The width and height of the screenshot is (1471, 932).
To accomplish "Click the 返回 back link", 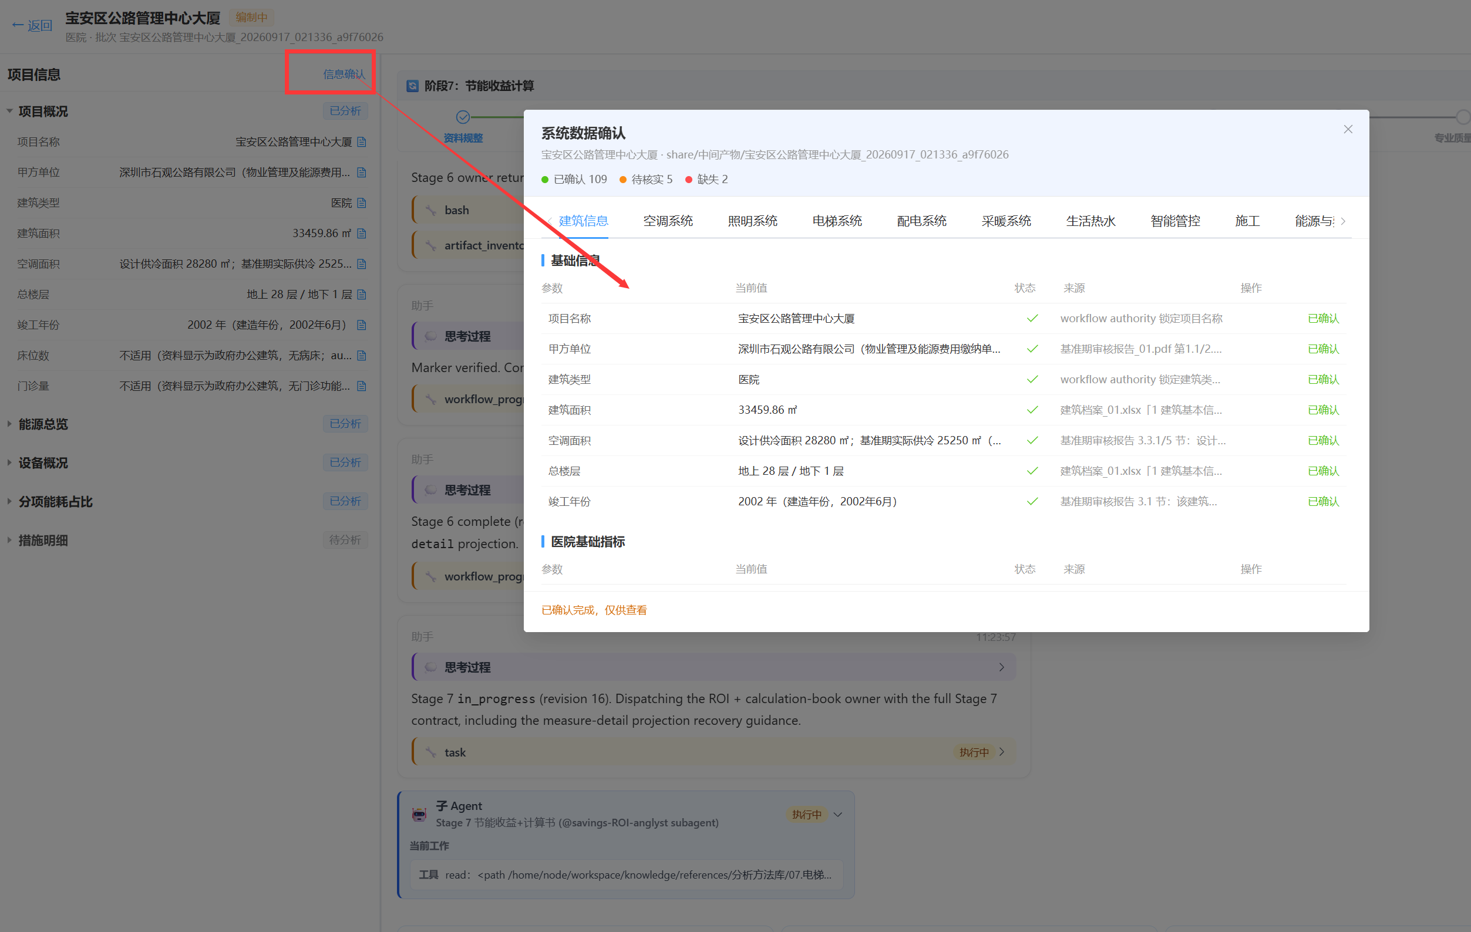I will (x=32, y=26).
